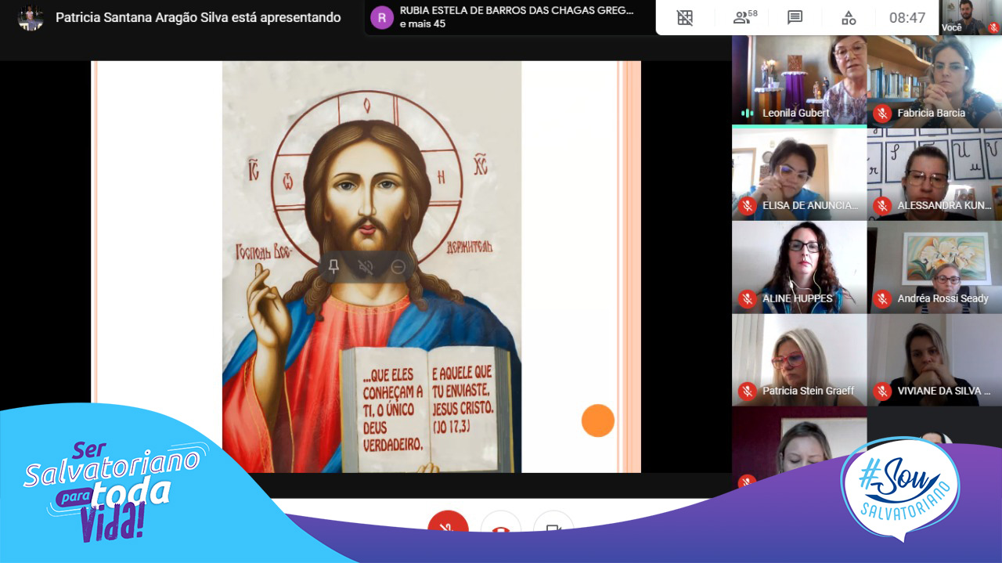Viewport: 1002px width, 563px height.
Task: Pin the presentation with the pin icon
Action: [333, 267]
